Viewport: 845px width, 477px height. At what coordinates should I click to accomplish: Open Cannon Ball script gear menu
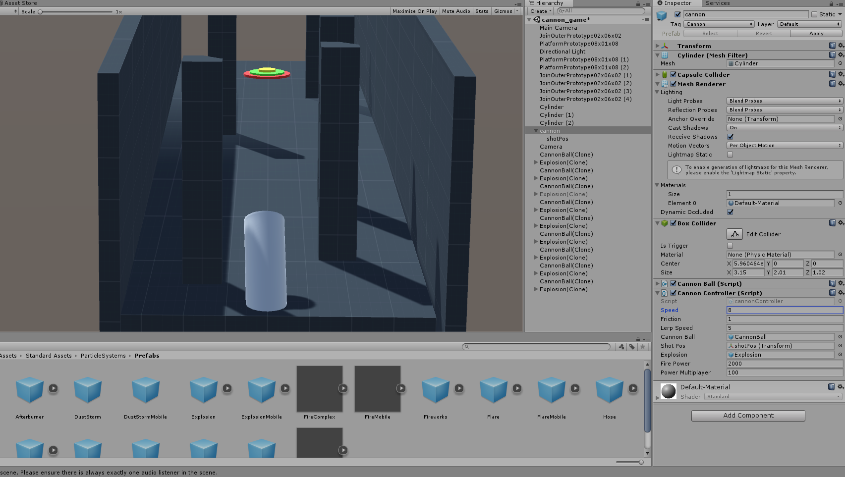841,283
